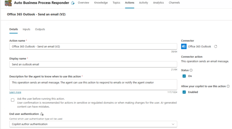Click into the Action name field
Viewport: 232px width, 129px height.
[93, 47]
